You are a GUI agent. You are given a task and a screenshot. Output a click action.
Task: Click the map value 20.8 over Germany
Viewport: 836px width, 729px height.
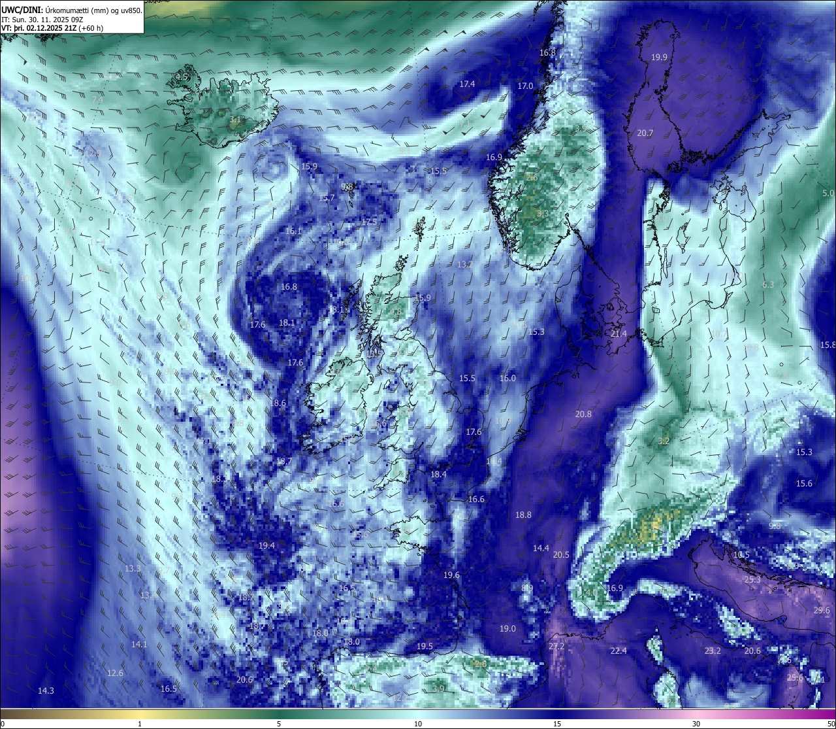click(x=583, y=415)
